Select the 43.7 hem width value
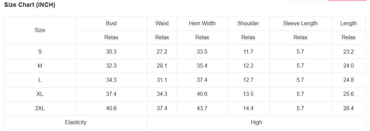The width and height of the screenshot is (370, 131). click(202, 108)
